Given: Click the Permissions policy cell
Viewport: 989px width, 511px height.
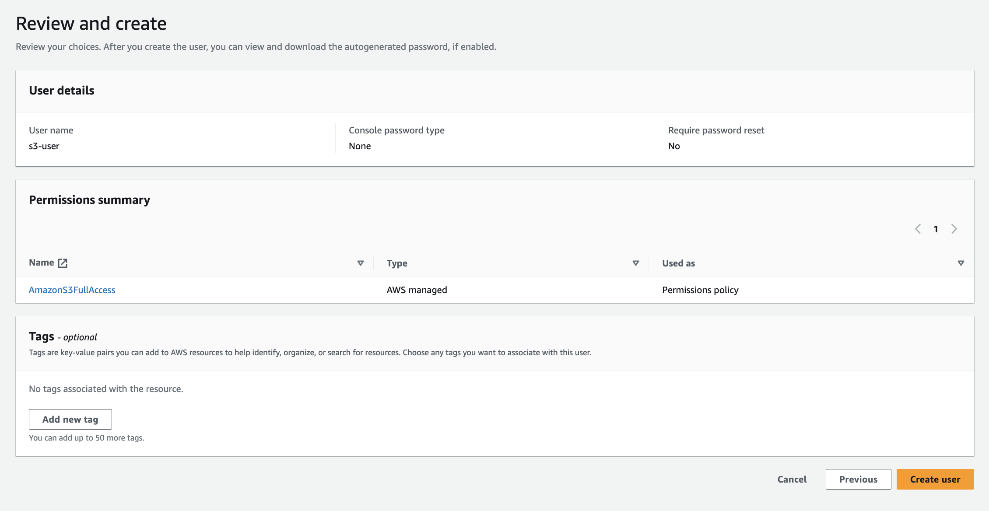Looking at the screenshot, I should [x=700, y=290].
